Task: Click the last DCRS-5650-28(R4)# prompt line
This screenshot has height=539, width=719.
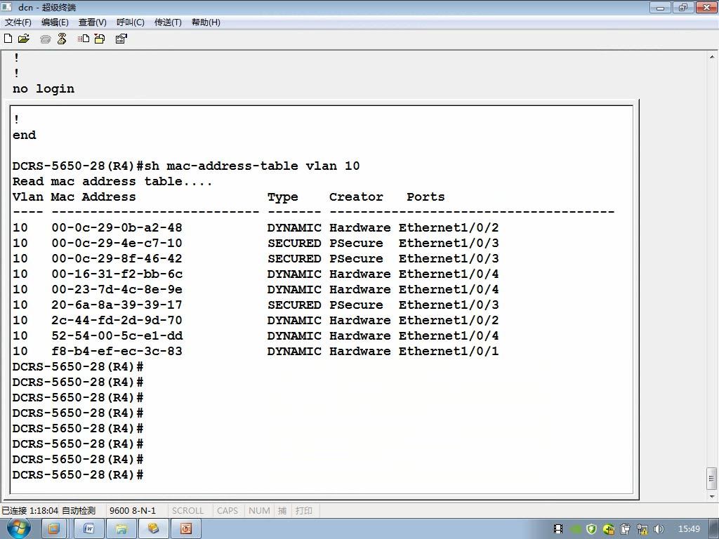Action: point(78,475)
